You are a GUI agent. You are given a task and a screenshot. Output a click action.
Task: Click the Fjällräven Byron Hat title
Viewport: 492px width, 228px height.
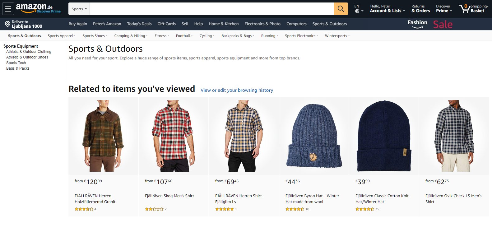312,199
